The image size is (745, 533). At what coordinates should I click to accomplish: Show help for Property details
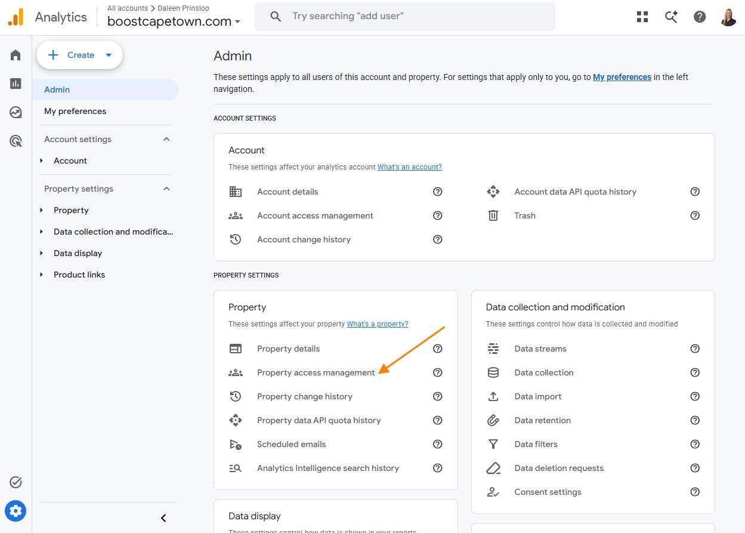point(438,349)
